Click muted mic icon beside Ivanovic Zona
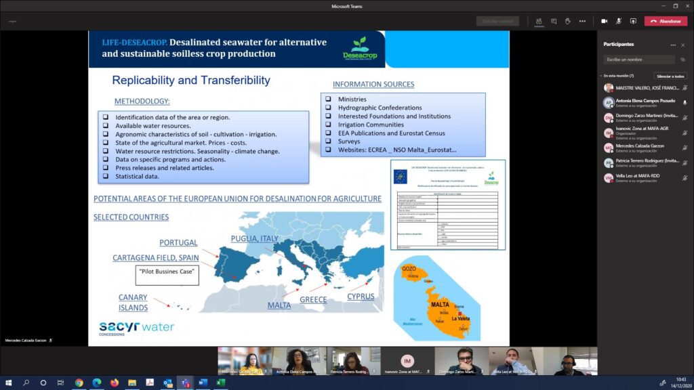This screenshot has height=390, width=694. tap(685, 133)
